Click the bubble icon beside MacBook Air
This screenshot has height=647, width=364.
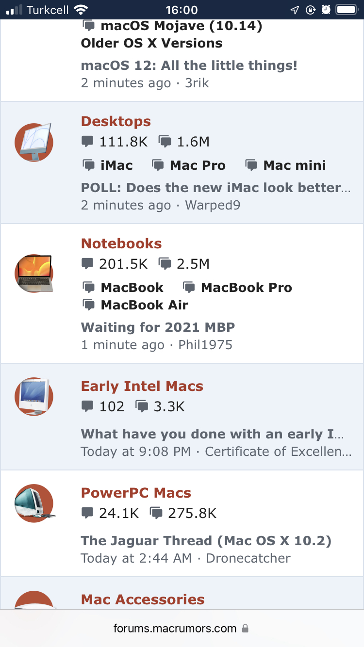point(88,305)
